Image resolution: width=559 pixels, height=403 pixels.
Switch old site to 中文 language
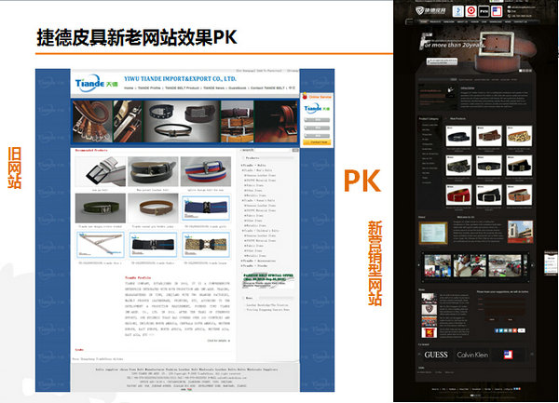(292, 87)
